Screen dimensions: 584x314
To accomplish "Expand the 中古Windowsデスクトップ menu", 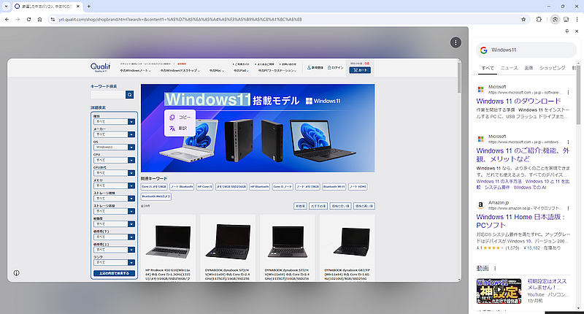I will (180, 70).
